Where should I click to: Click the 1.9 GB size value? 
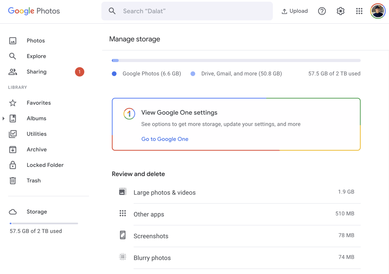click(346, 192)
